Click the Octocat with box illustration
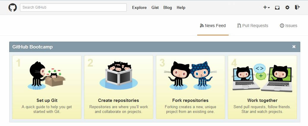This screenshot has width=308, height=126. pyautogui.click(x=47, y=76)
